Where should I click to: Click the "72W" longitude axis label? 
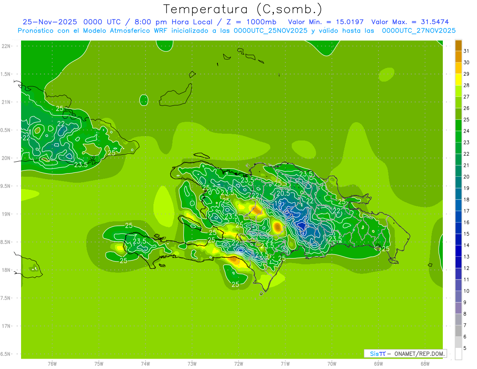[238, 364]
